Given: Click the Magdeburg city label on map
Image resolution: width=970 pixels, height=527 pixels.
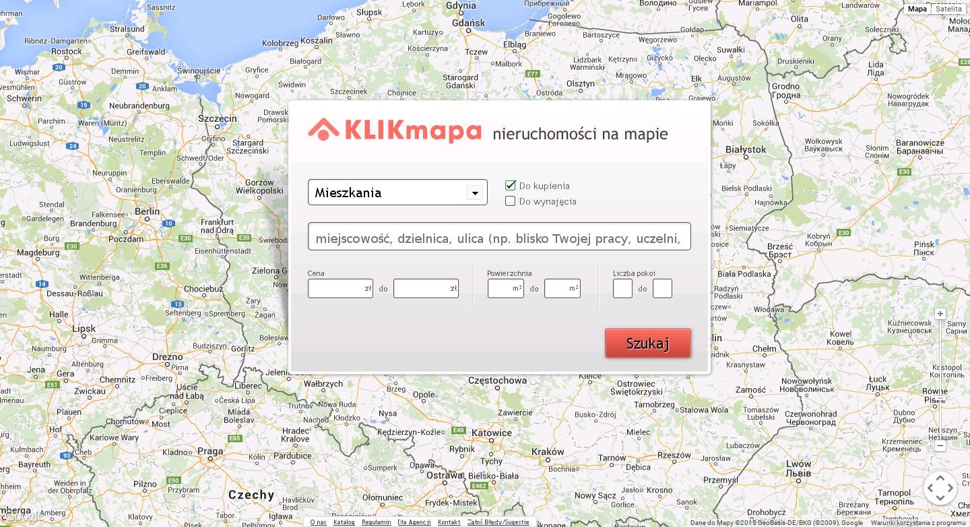Looking at the screenshot, I should click(38, 253).
